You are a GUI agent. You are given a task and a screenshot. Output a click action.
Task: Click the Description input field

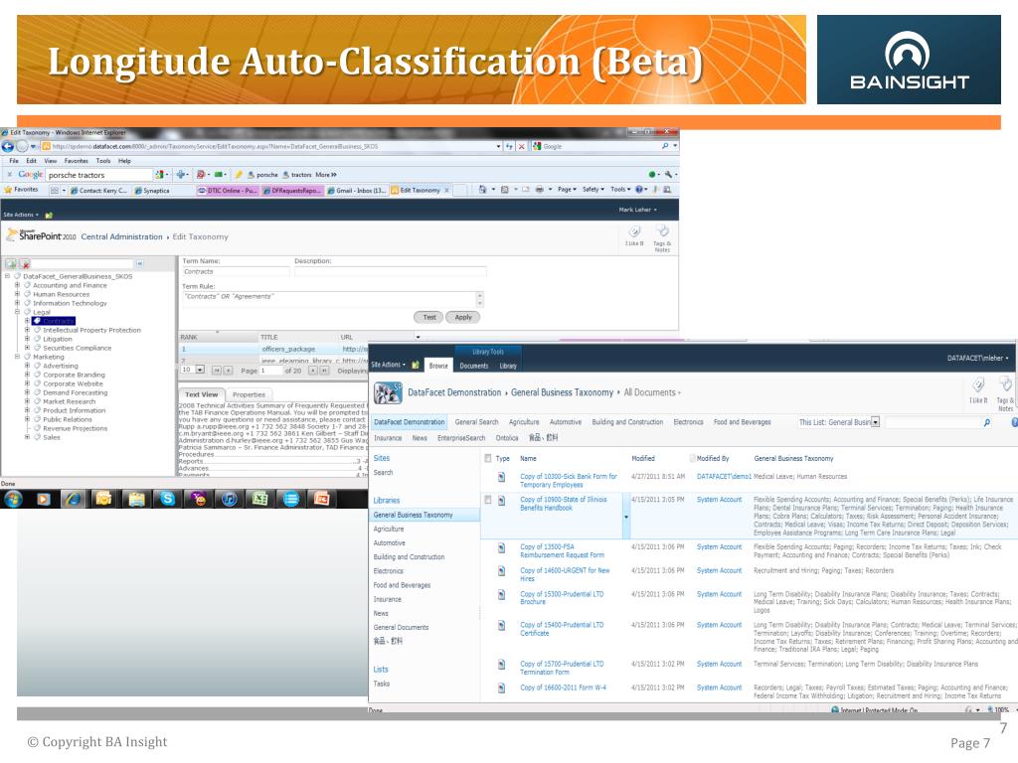[390, 272]
